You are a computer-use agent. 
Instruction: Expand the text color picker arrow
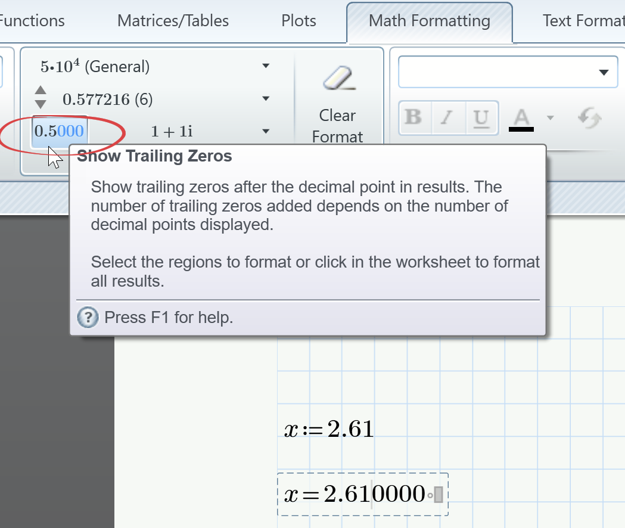(550, 118)
